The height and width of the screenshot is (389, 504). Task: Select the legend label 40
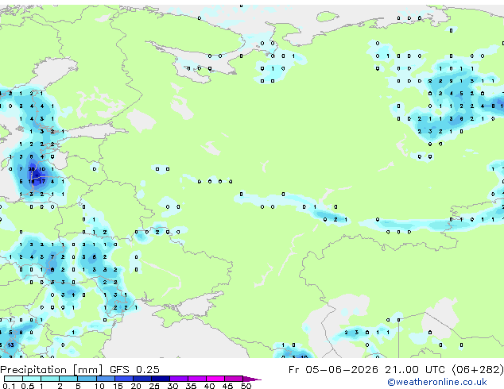tap(209, 386)
